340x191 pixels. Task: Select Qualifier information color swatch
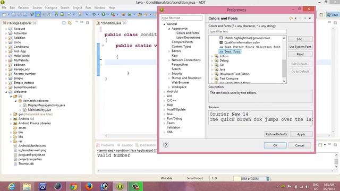click(x=221, y=42)
